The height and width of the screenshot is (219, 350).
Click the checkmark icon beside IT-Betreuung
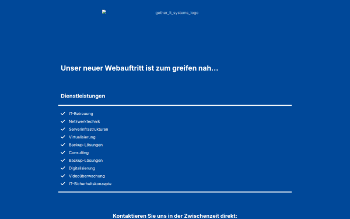[x=63, y=113]
